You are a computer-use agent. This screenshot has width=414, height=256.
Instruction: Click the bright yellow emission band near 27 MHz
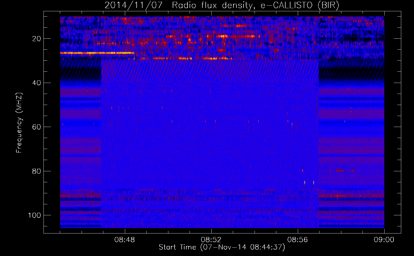coord(97,53)
